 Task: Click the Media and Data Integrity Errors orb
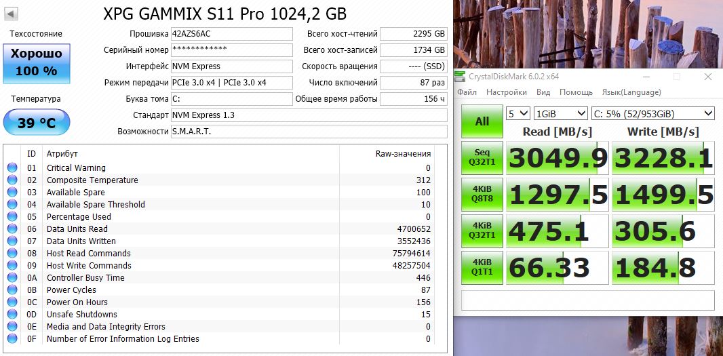(x=12, y=326)
